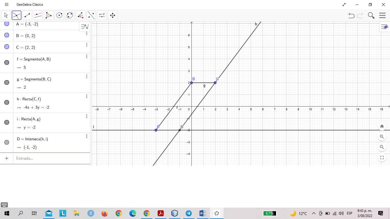The height and width of the screenshot is (219, 390).
Task: Open the options menu for point B
Action: 87,33
